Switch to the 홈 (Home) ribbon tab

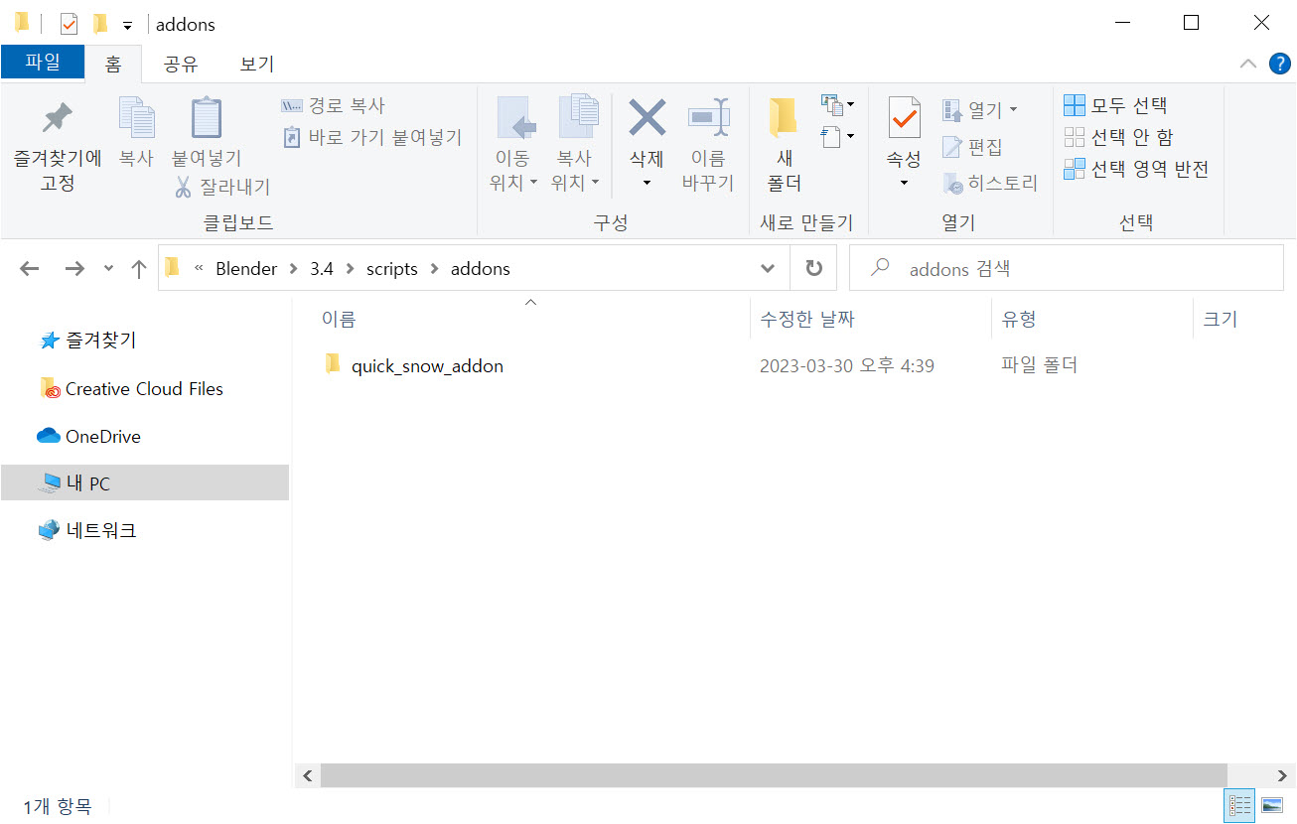coord(113,65)
